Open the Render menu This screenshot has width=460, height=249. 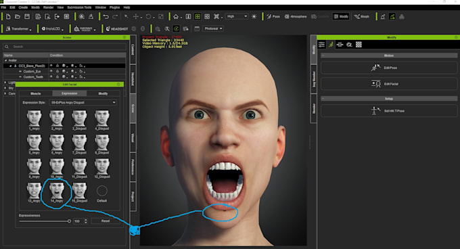tap(49, 7)
